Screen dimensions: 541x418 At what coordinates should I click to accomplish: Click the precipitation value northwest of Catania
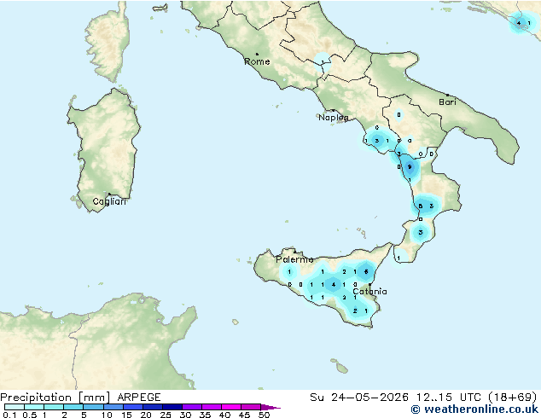pos(366,272)
